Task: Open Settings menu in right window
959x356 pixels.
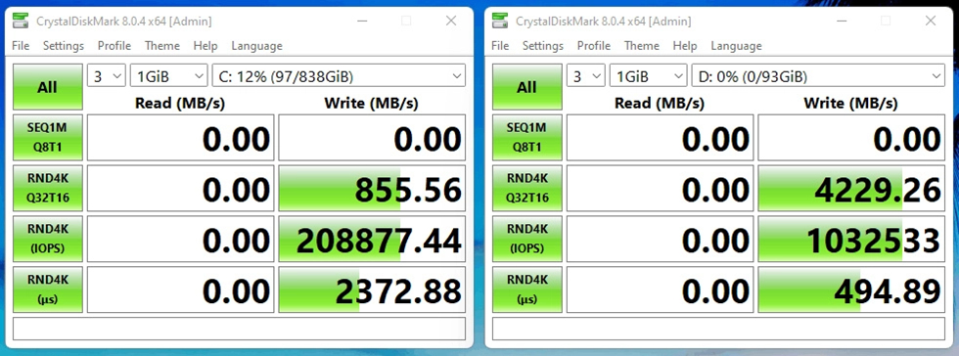Action: (542, 46)
